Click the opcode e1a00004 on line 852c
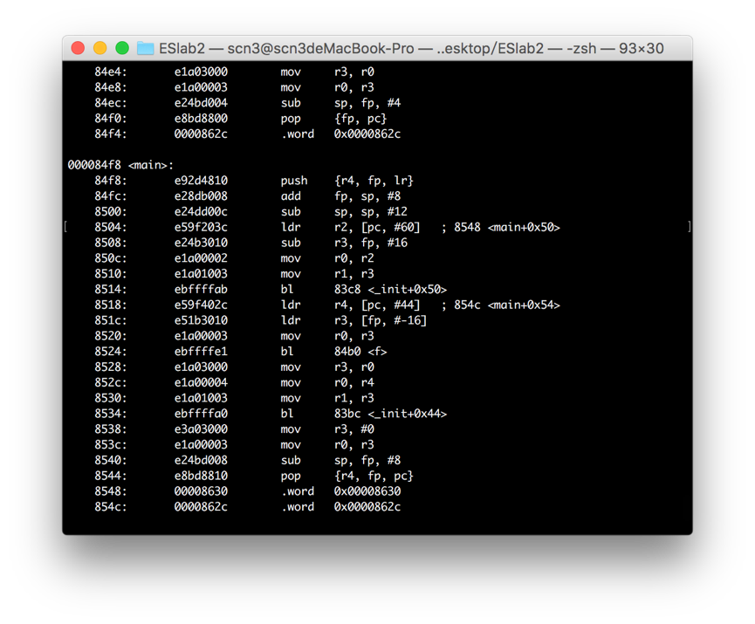The height and width of the screenshot is (624, 755). [201, 382]
